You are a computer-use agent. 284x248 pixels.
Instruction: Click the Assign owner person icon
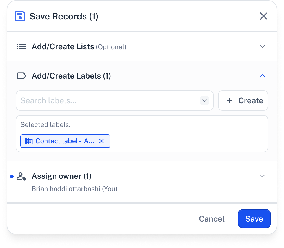pyautogui.click(x=21, y=176)
